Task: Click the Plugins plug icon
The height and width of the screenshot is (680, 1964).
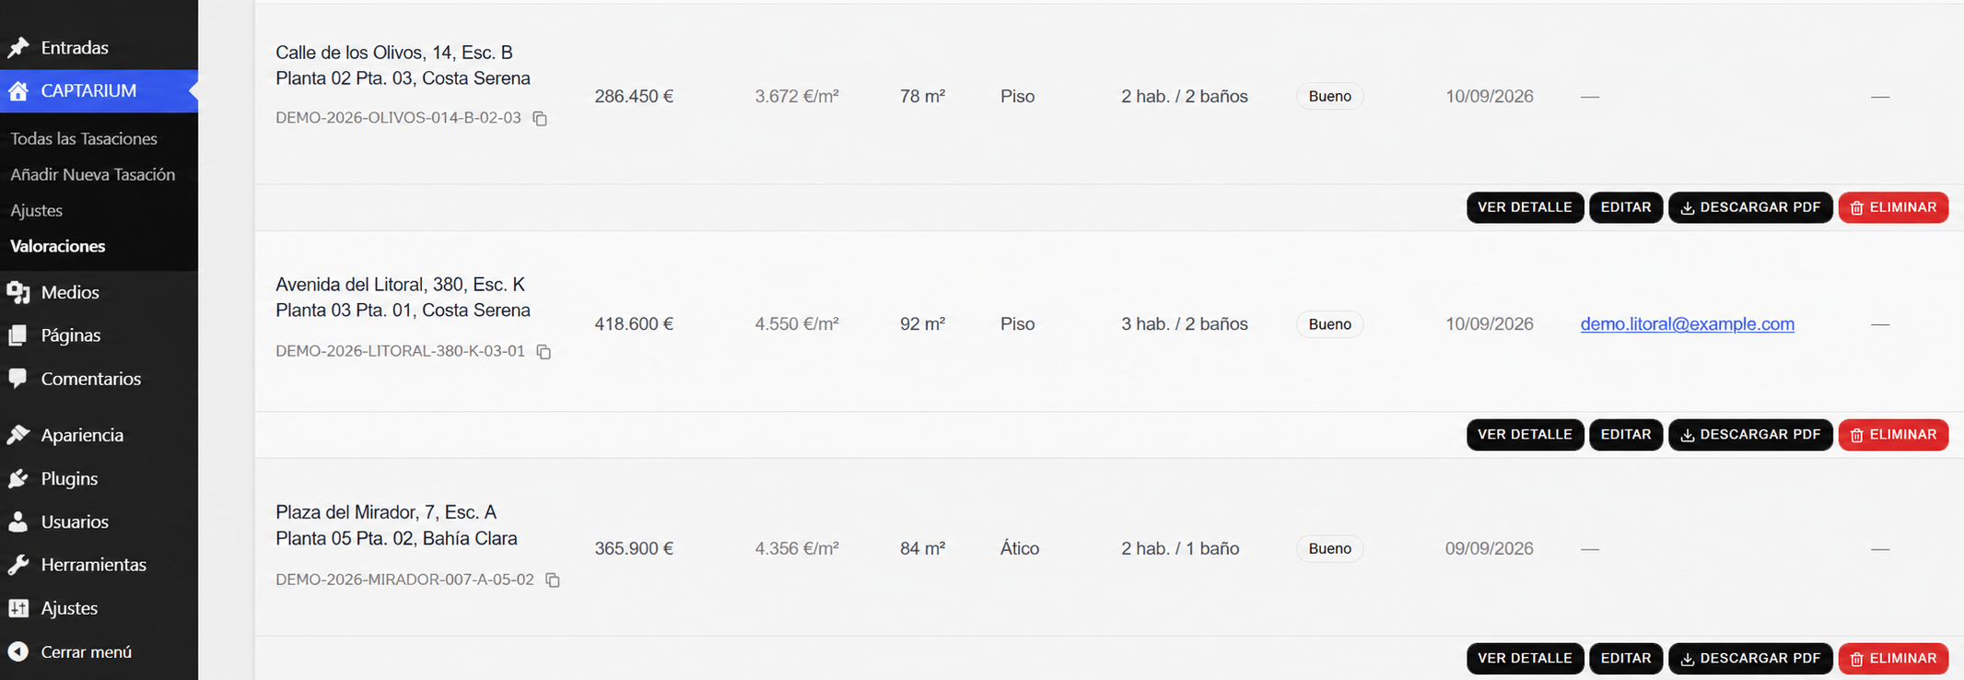Action: [x=18, y=478]
